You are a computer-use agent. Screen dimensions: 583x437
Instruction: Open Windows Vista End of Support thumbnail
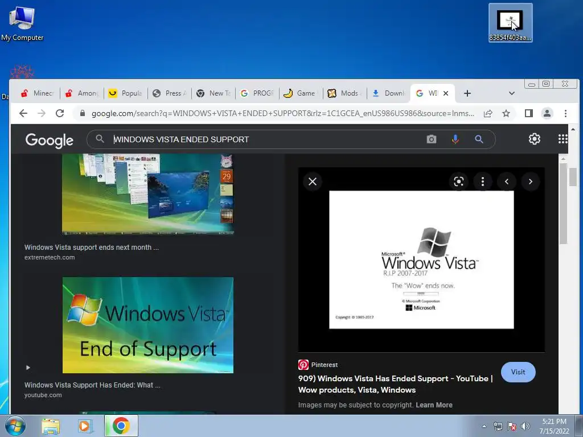coord(148,325)
